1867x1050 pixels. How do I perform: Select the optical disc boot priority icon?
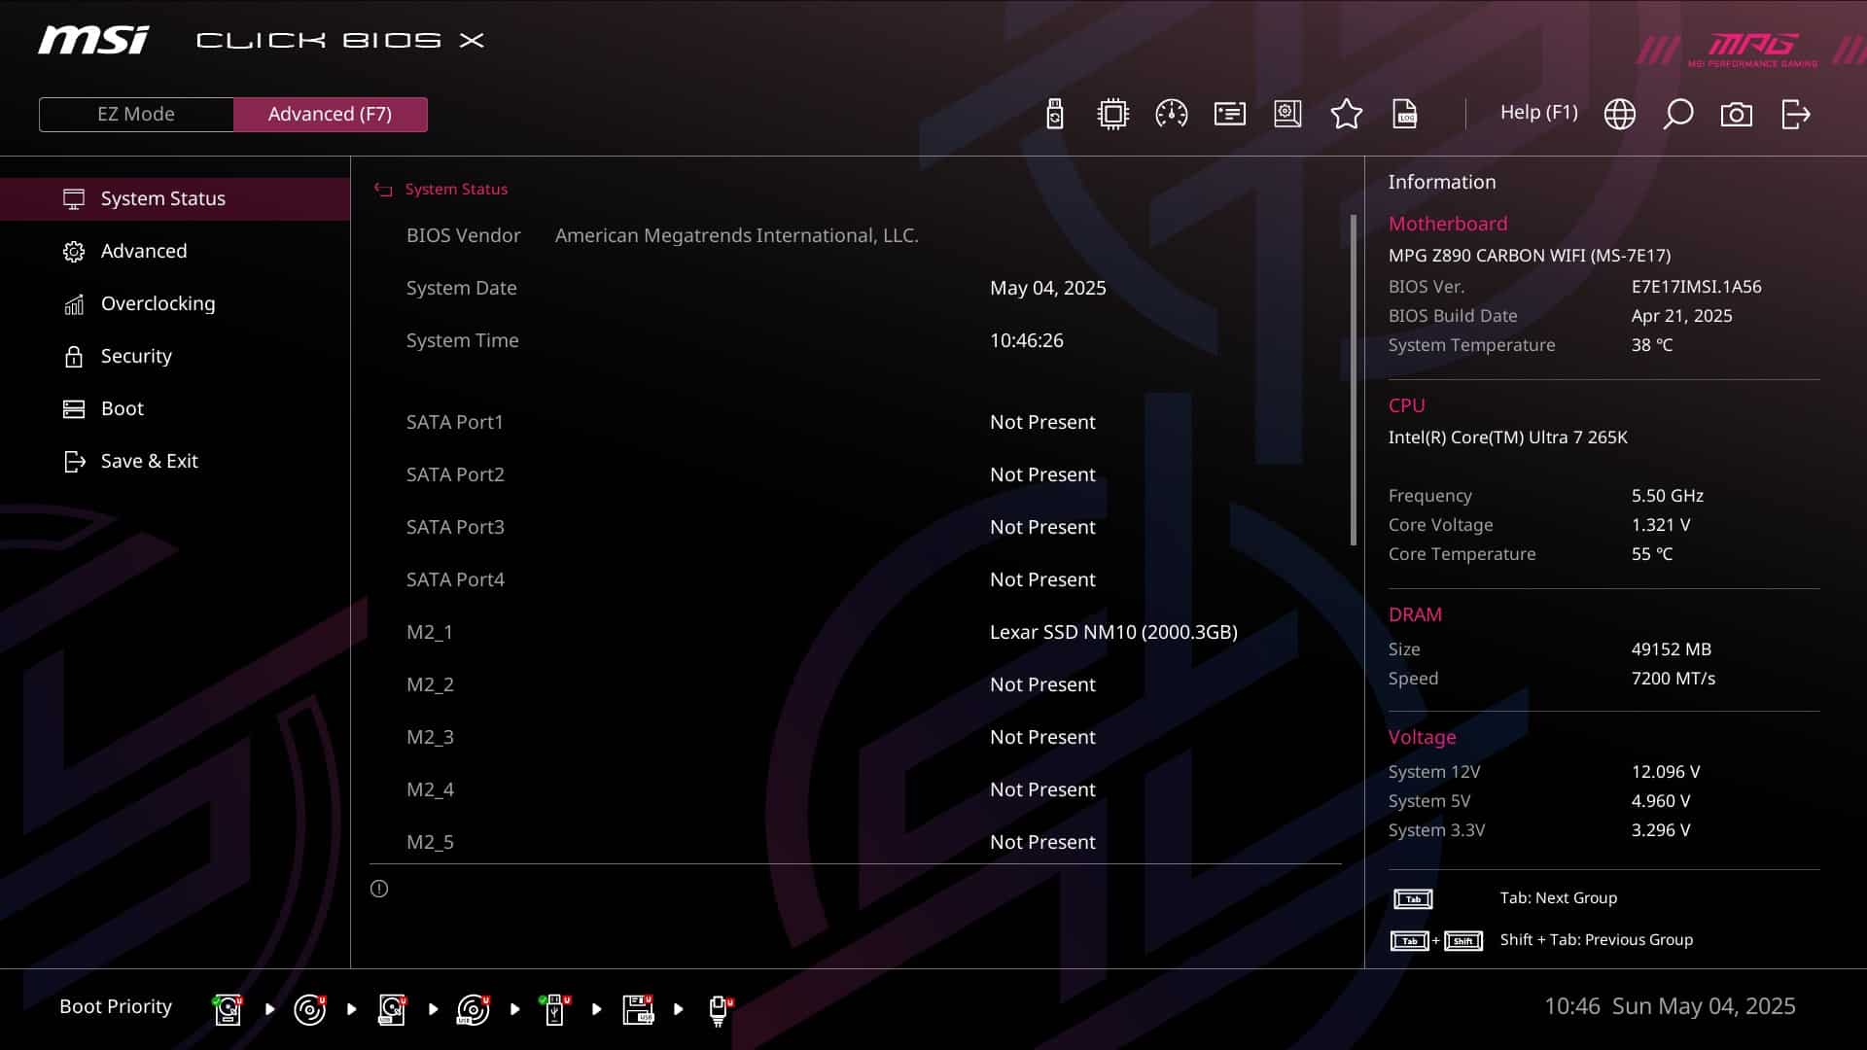309,1009
